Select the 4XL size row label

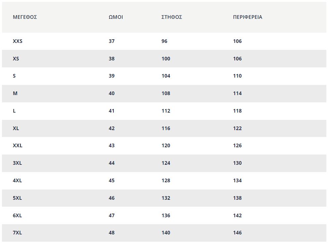[18, 181]
